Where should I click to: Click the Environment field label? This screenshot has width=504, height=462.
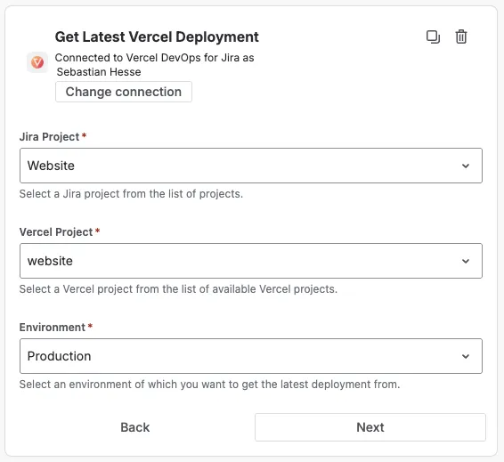tap(53, 327)
